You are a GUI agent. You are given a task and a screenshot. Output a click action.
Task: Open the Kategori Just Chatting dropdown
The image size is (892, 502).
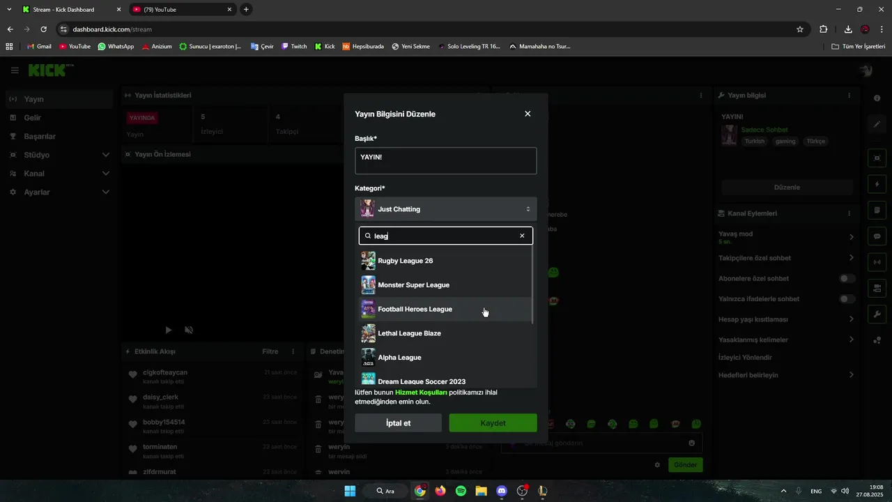[x=446, y=209]
